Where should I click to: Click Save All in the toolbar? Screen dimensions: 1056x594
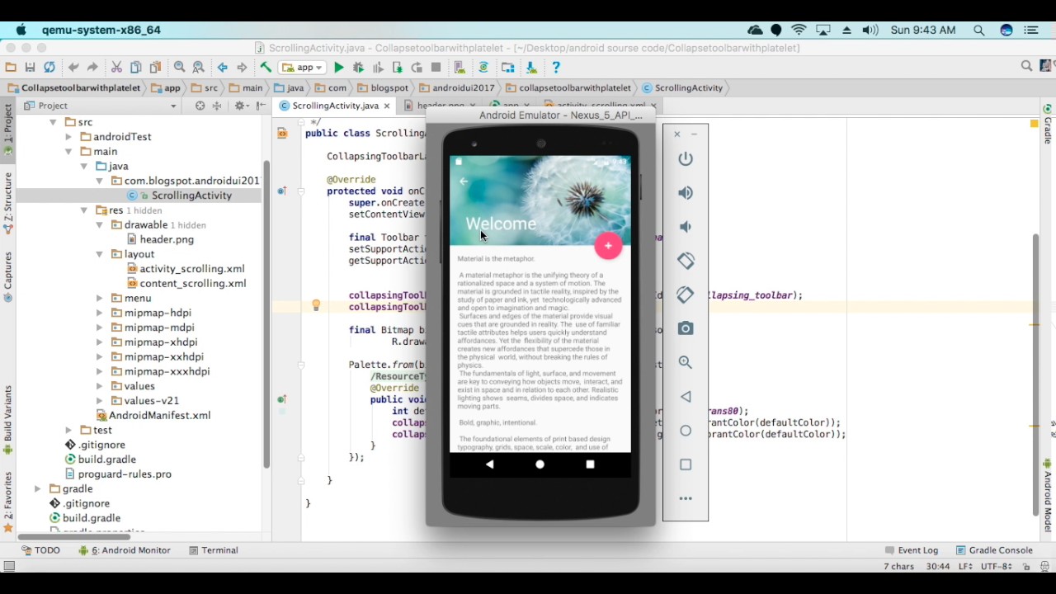(30, 68)
